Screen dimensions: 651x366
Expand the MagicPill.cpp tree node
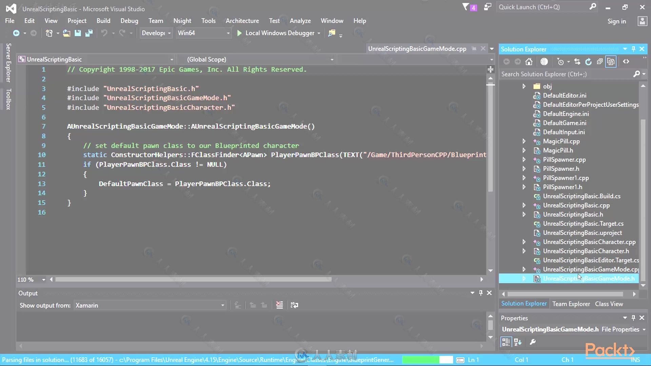524,141
